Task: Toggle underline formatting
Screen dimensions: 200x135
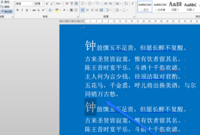Action: [x=27, y=10]
